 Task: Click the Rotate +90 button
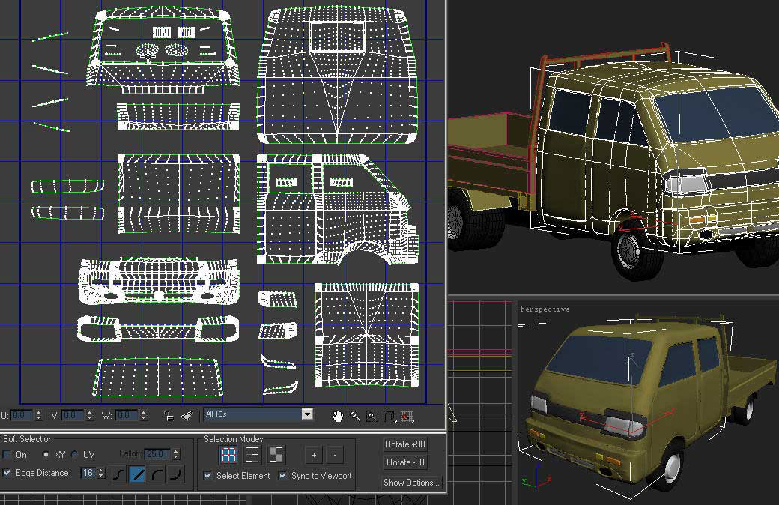click(x=404, y=444)
